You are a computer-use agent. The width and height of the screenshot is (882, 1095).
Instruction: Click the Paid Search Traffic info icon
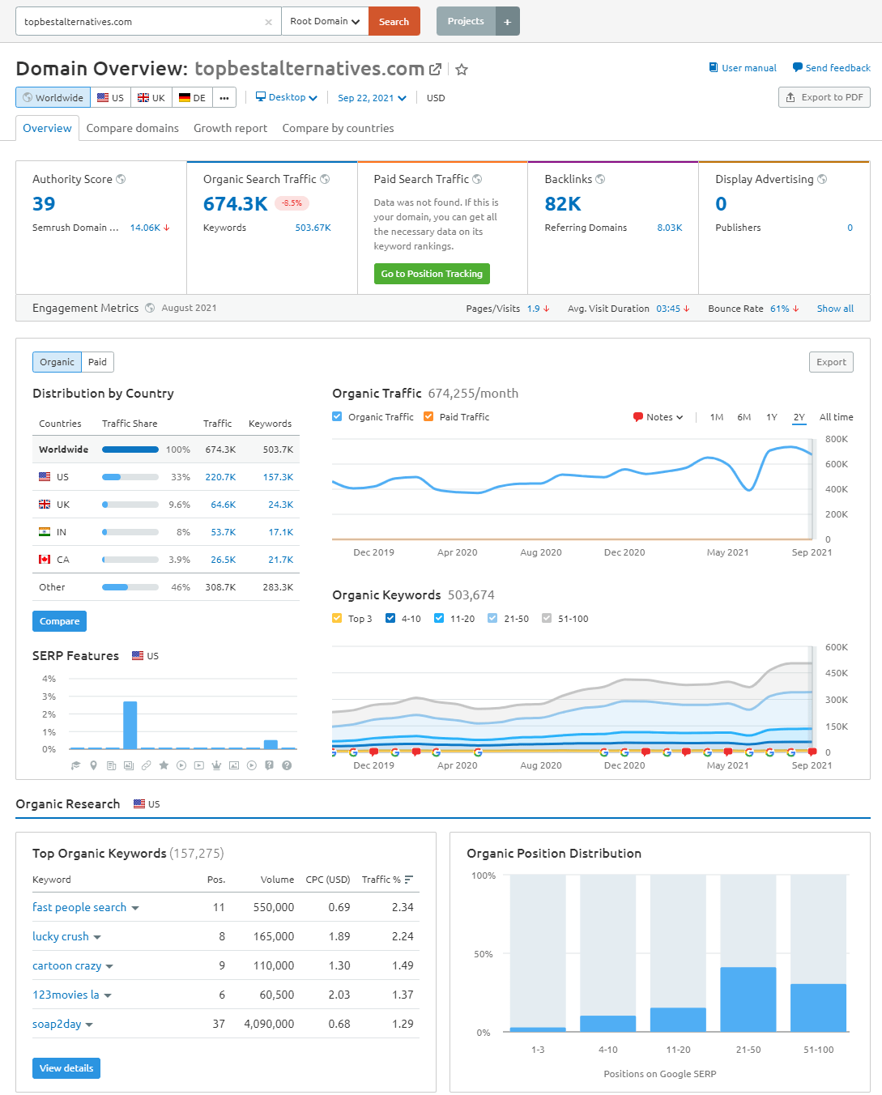click(477, 179)
